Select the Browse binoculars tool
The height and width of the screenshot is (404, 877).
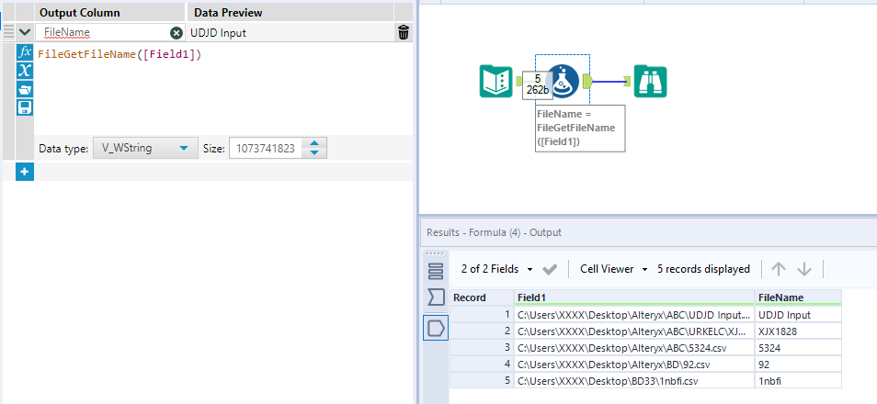652,81
